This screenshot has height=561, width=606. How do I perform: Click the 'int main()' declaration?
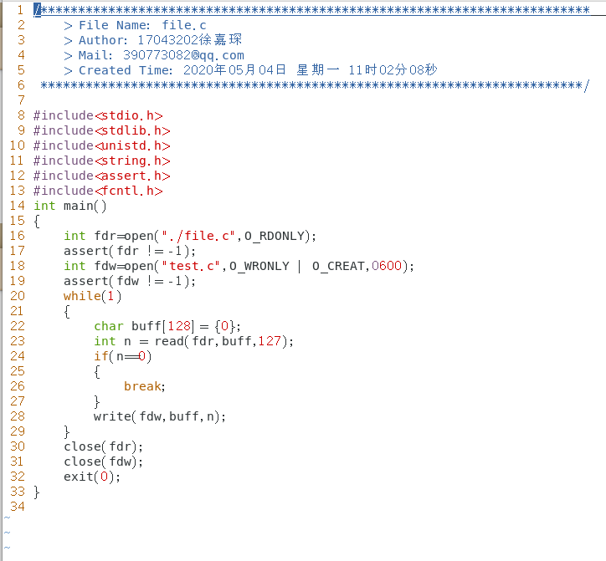[70, 206]
